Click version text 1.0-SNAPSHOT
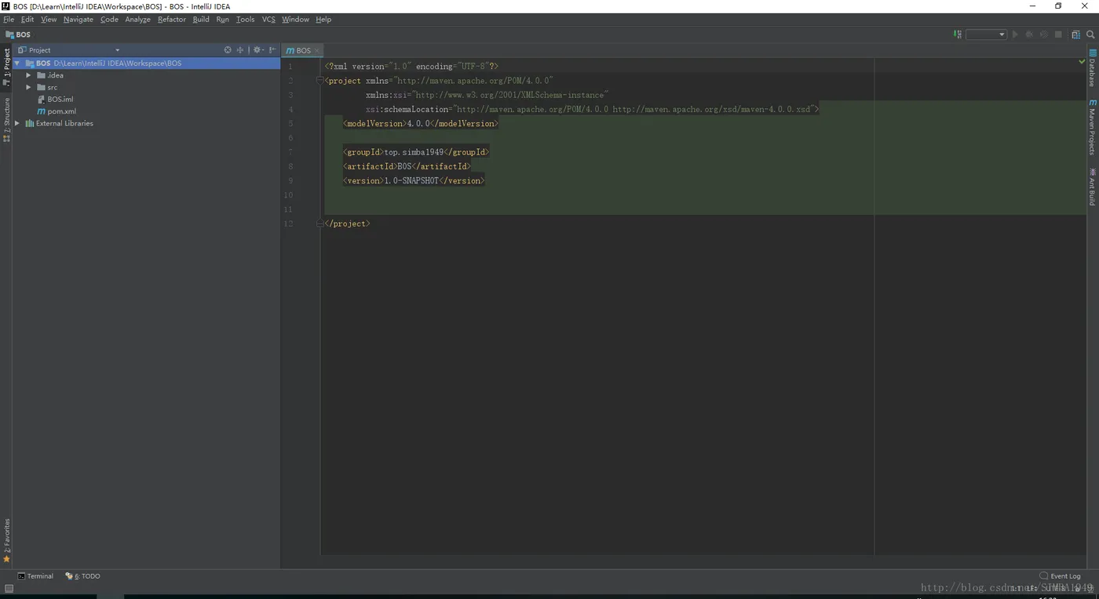 click(x=411, y=180)
